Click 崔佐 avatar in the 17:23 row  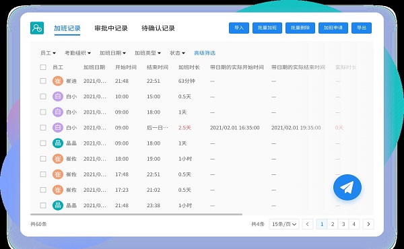coord(58,190)
